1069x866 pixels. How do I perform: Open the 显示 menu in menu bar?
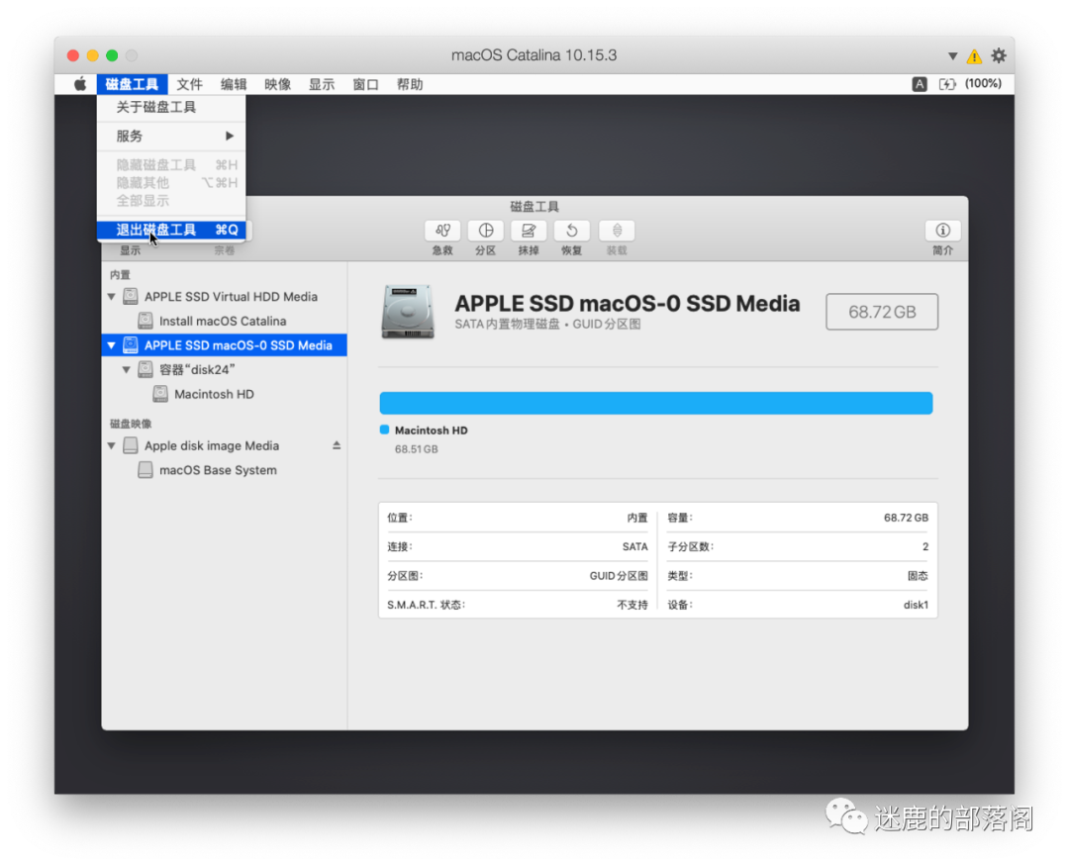(321, 84)
